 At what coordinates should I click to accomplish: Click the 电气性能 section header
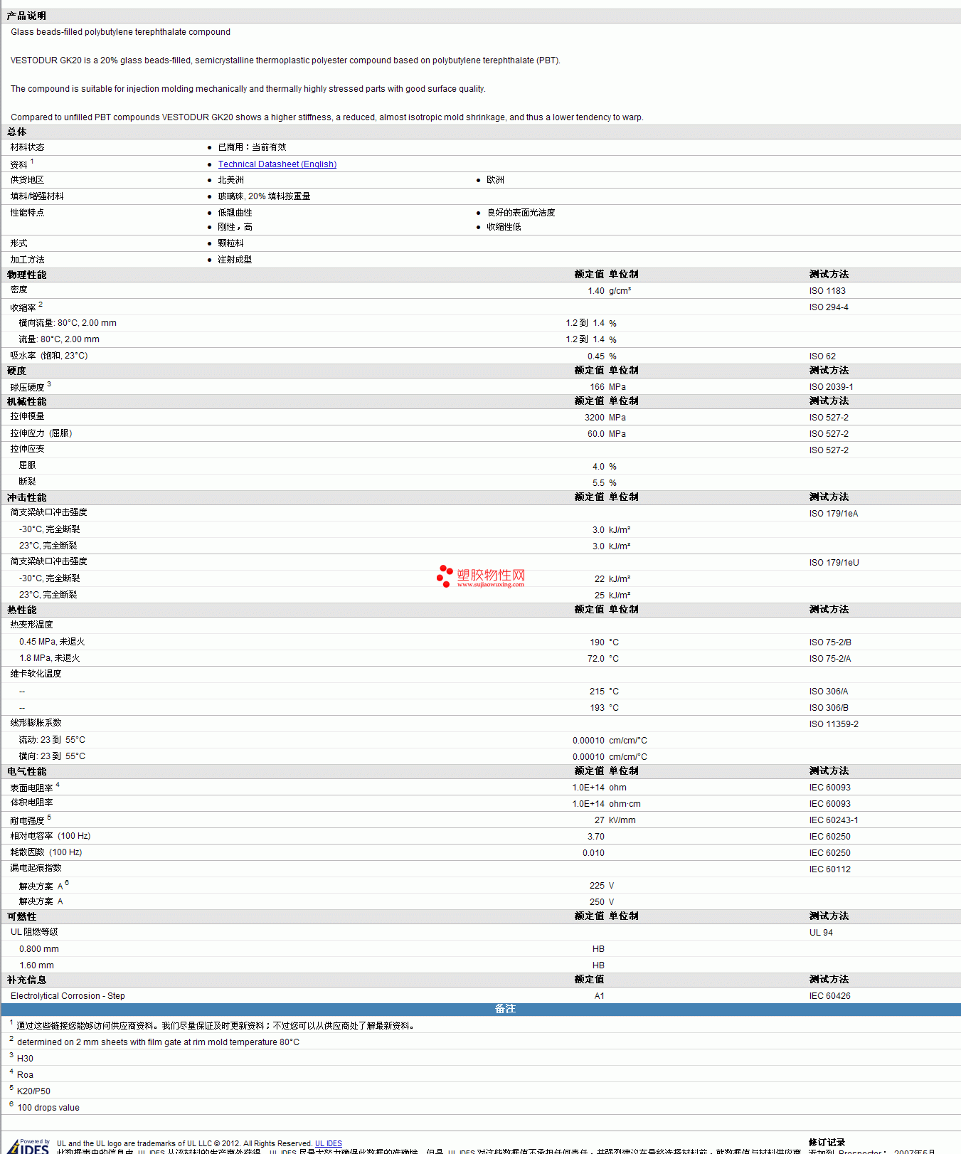coord(26,771)
